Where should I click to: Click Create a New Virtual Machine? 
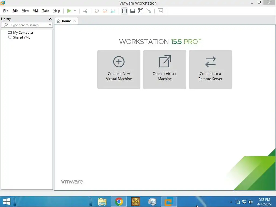click(x=119, y=70)
